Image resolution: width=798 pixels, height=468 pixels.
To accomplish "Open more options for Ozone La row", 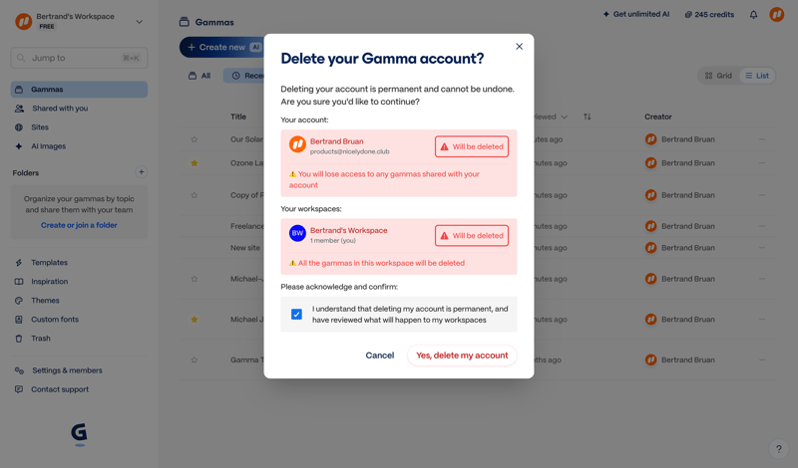I will pyautogui.click(x=762, y=163).
